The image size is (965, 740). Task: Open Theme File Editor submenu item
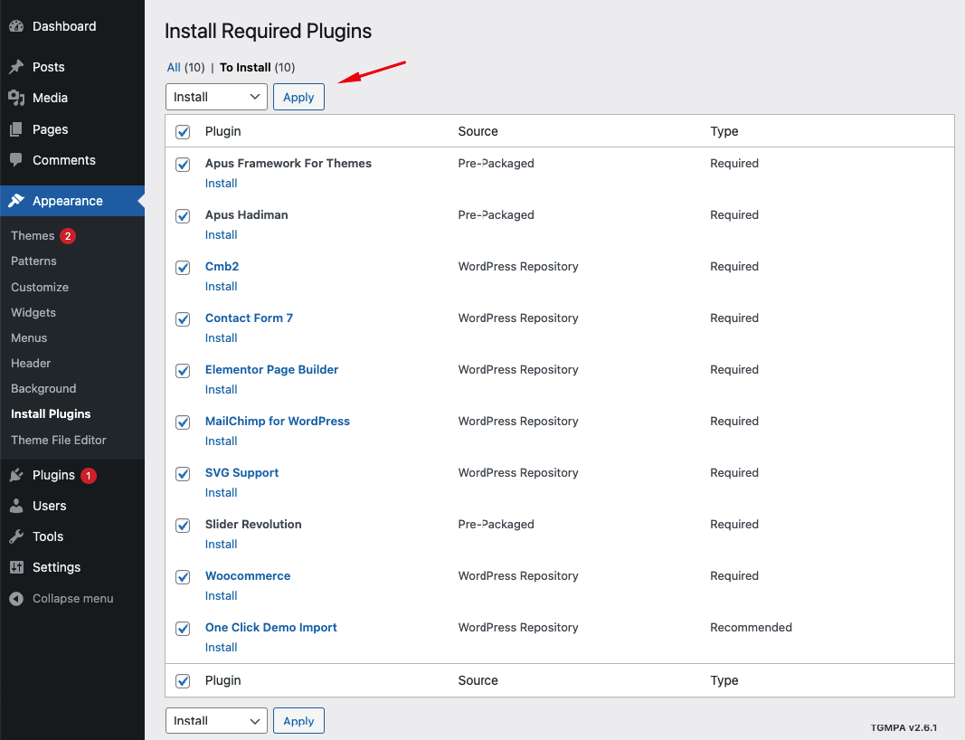coord(59,440)
